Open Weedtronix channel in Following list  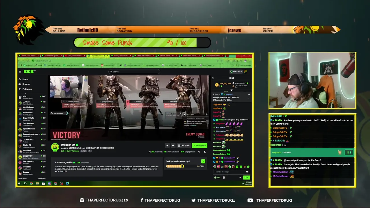coord(32,113)
